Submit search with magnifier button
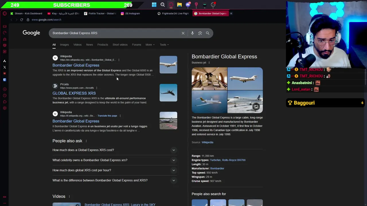The image size is (367, 206). [x=208, y=33]
